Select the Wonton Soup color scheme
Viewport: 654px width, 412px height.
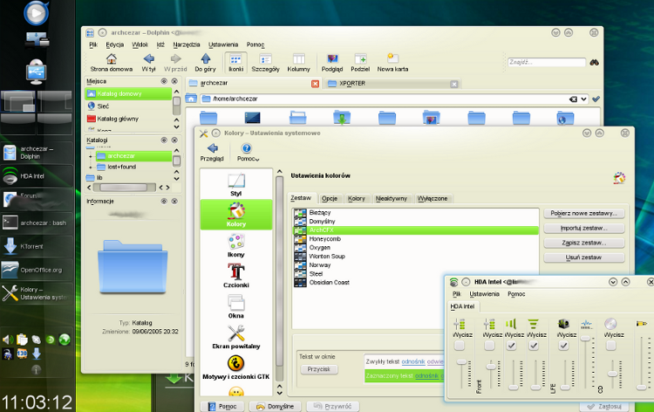(415, 257)
